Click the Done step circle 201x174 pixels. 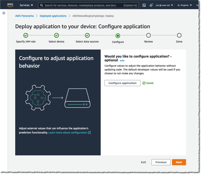click(x=179, y=35)
